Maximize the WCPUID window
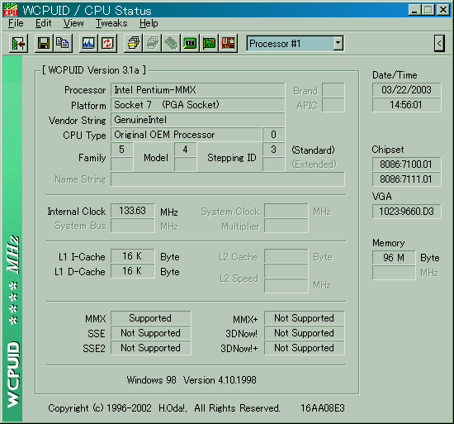Screen dimensions: 454x424 (428, 10)
